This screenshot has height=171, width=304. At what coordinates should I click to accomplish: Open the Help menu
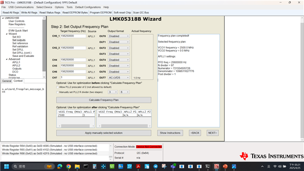(106, 7)
